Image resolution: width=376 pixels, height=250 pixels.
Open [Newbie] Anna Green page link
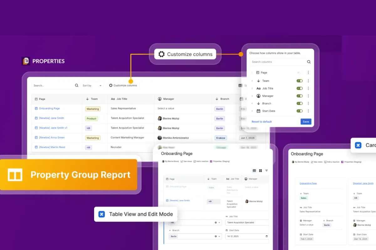coord(52,137)
